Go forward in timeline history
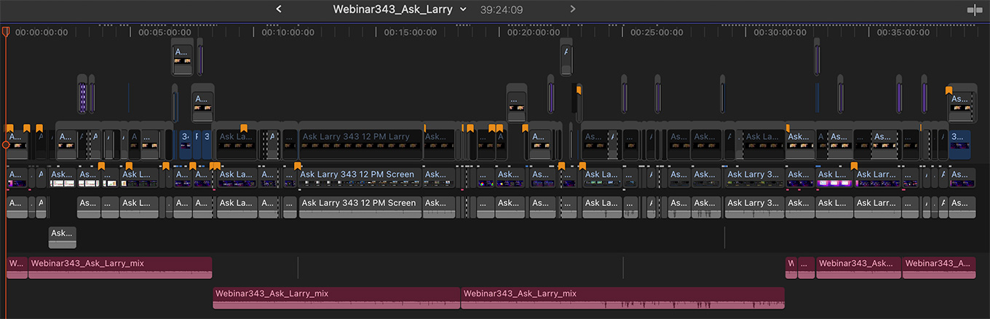Screen dimensions: 990x319 click(572, 9)
